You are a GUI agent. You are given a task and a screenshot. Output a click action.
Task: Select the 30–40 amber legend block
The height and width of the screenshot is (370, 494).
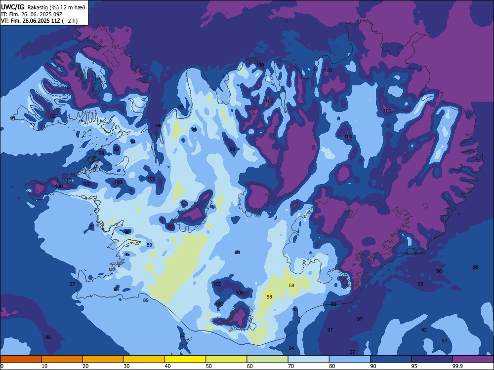coord(144,359)
